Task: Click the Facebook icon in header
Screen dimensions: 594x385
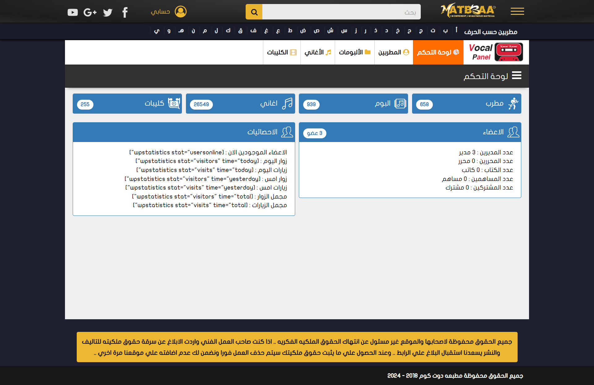Action: pos(125,12)
